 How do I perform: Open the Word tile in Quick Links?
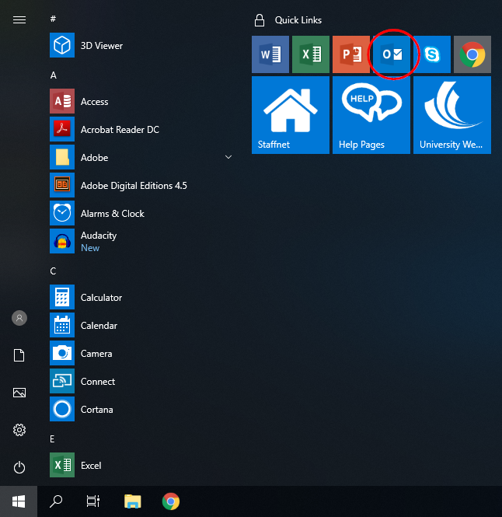click(270, 54)
